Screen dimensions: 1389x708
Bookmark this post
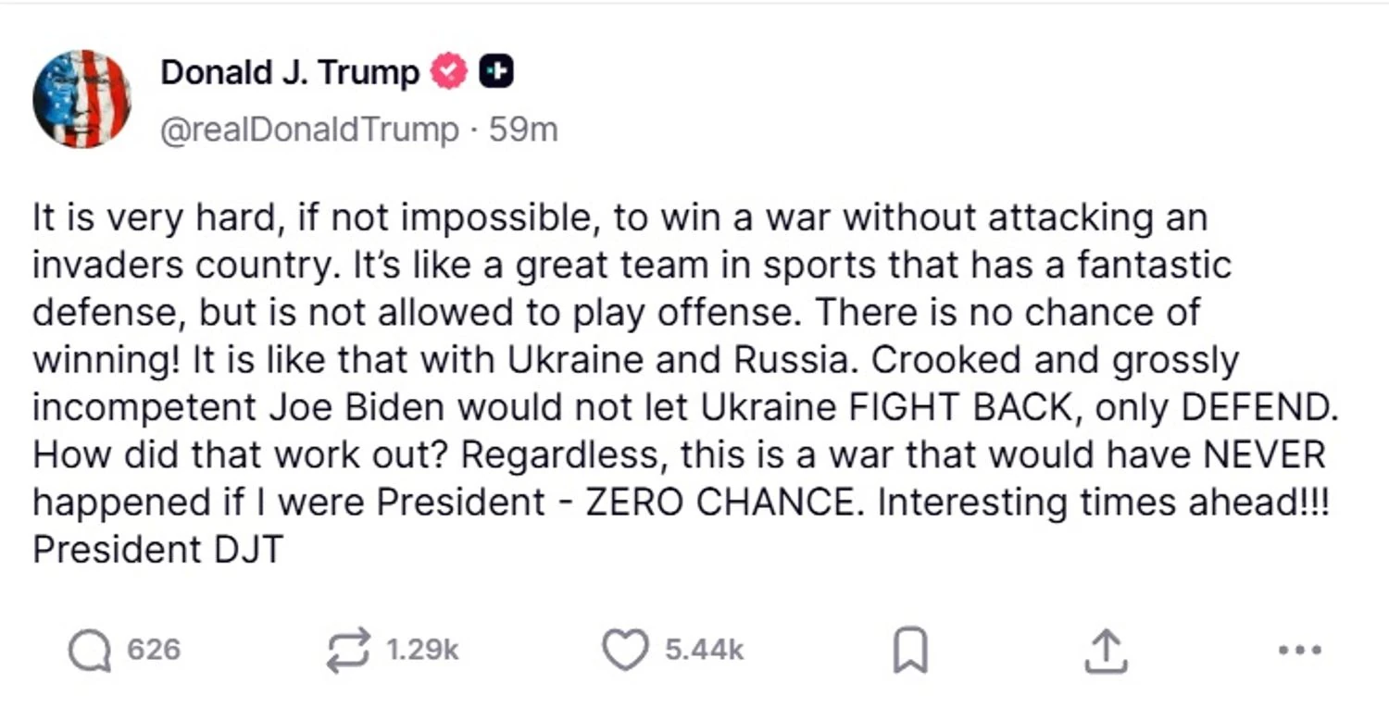[909, 651]
